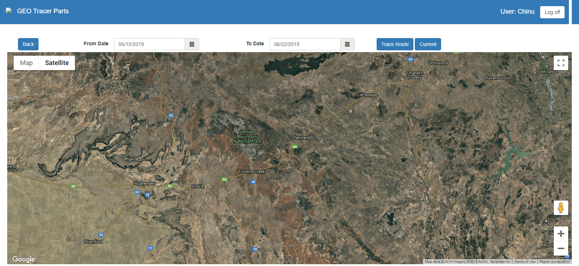
Task: Click the Torrens Creek label
Action: 252,171
